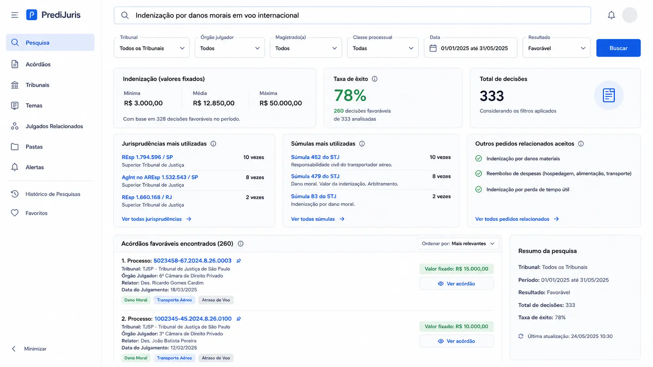View acórdão for Valor fixado R$ 10.000,00

[x=457, y=341]
